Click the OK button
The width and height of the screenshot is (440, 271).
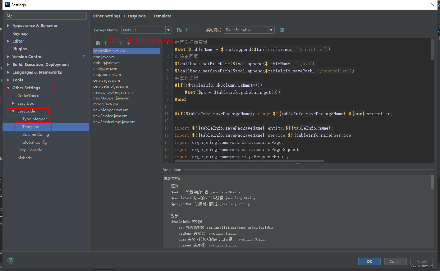click(369, 261)
